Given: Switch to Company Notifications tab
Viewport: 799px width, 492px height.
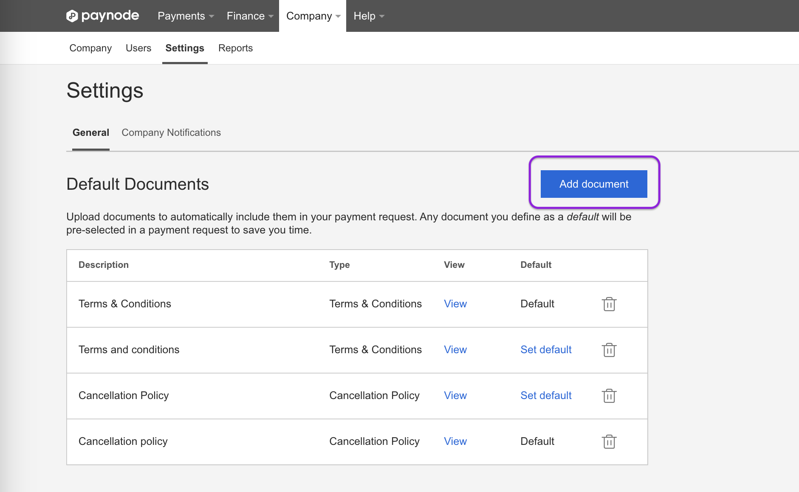Looking at the screenshot, I should 171,132.
